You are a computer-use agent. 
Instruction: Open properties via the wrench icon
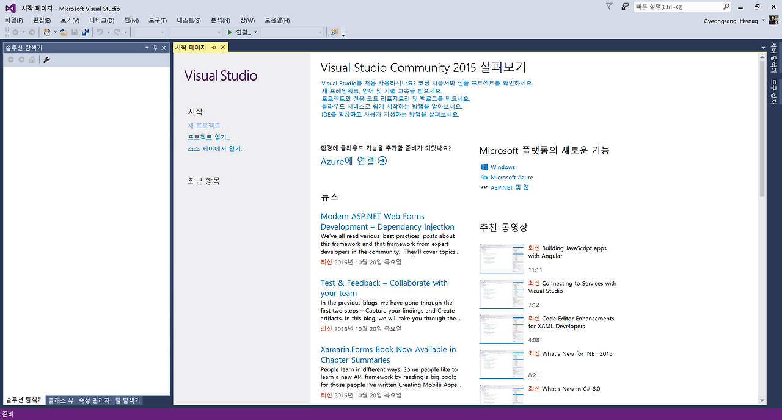click(46, 60)
